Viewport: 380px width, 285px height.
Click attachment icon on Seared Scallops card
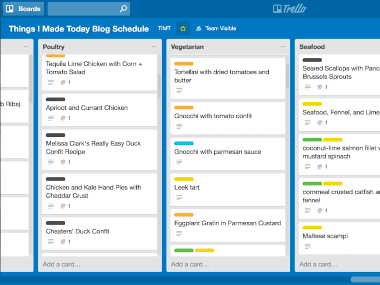[x=320, y=87]
